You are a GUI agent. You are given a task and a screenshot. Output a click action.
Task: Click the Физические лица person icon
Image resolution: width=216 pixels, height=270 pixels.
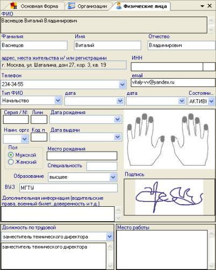119,6
